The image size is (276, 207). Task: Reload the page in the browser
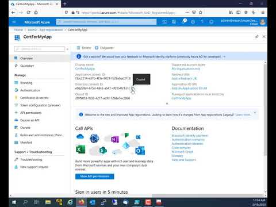coord(29,13)
